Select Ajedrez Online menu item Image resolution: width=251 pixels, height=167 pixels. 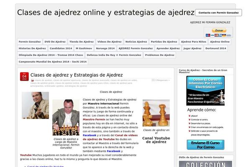[220, 42]
